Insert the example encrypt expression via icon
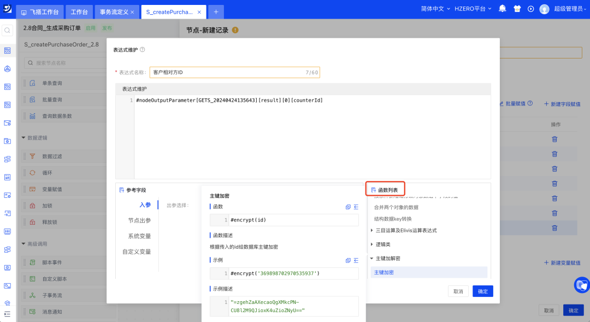This screenshot has height=322, width=590. [356, 260]
